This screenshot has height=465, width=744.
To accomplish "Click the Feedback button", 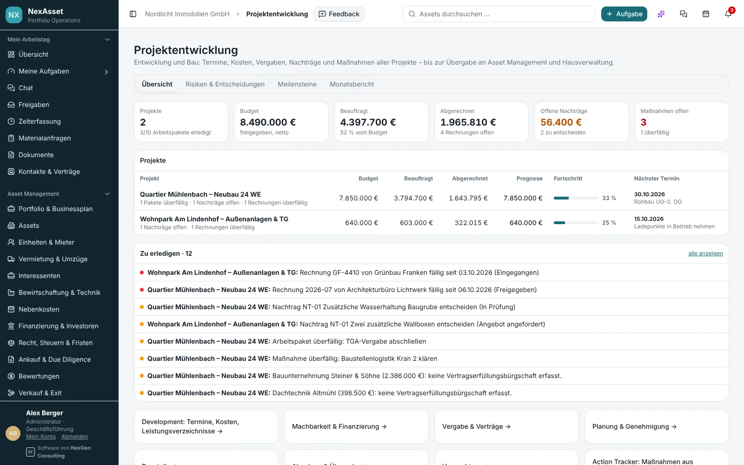I will tap(339, 14).
